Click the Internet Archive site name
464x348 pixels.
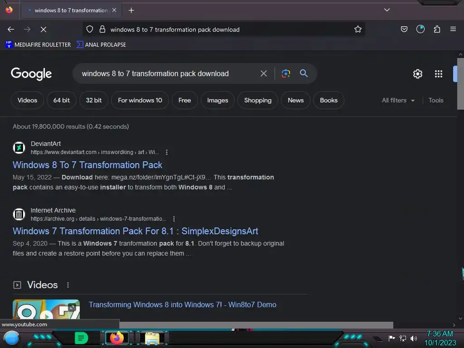(53, 210)
